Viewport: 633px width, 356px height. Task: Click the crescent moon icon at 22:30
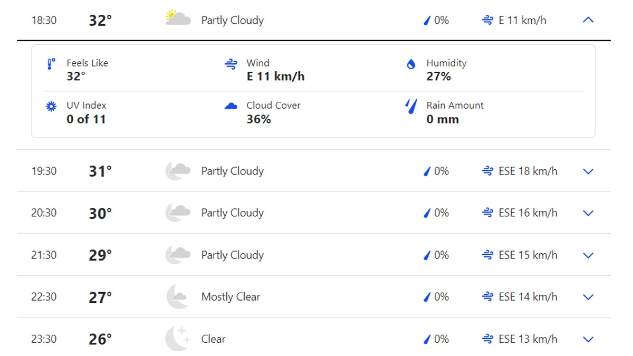click(178, 297)
